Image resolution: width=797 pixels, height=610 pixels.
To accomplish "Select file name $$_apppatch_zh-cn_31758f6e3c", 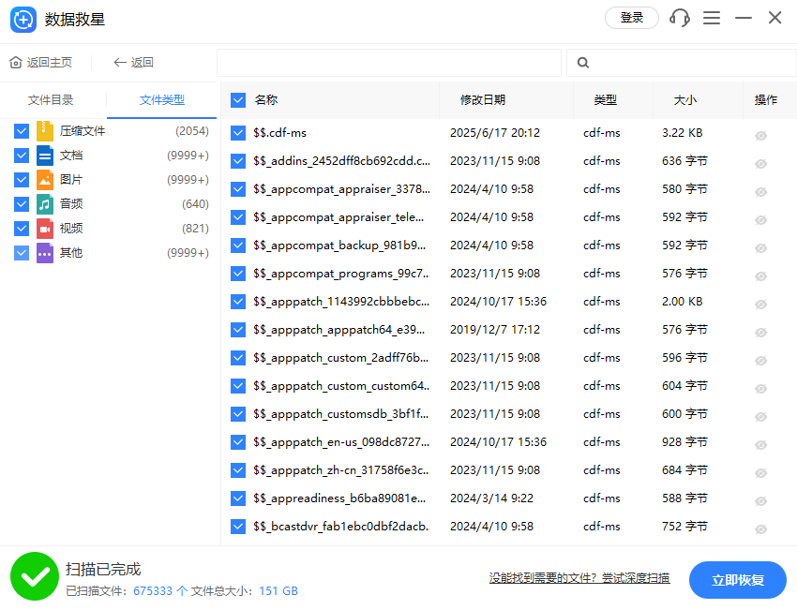I will (x=341, y=470).
